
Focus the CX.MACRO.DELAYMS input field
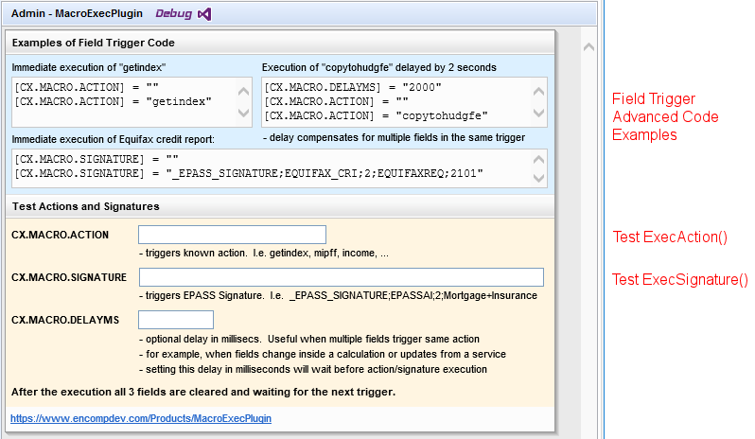click(x=176, y=320)
